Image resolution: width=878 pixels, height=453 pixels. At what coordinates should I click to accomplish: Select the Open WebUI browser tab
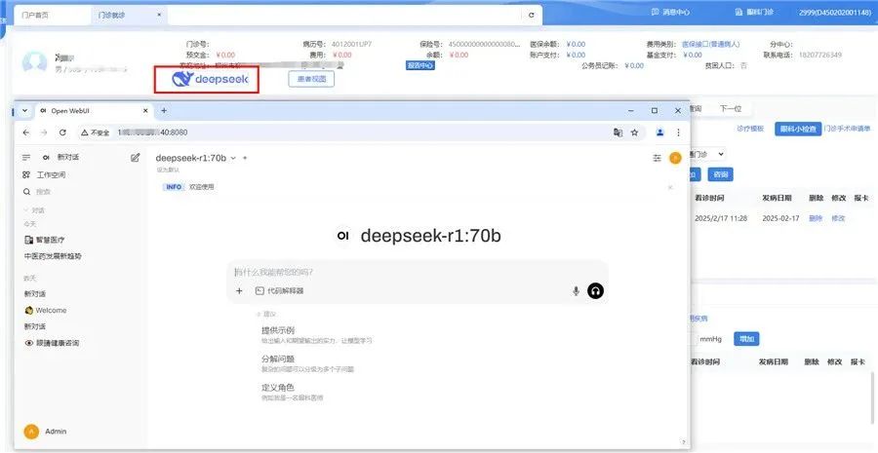pos(93,111)
